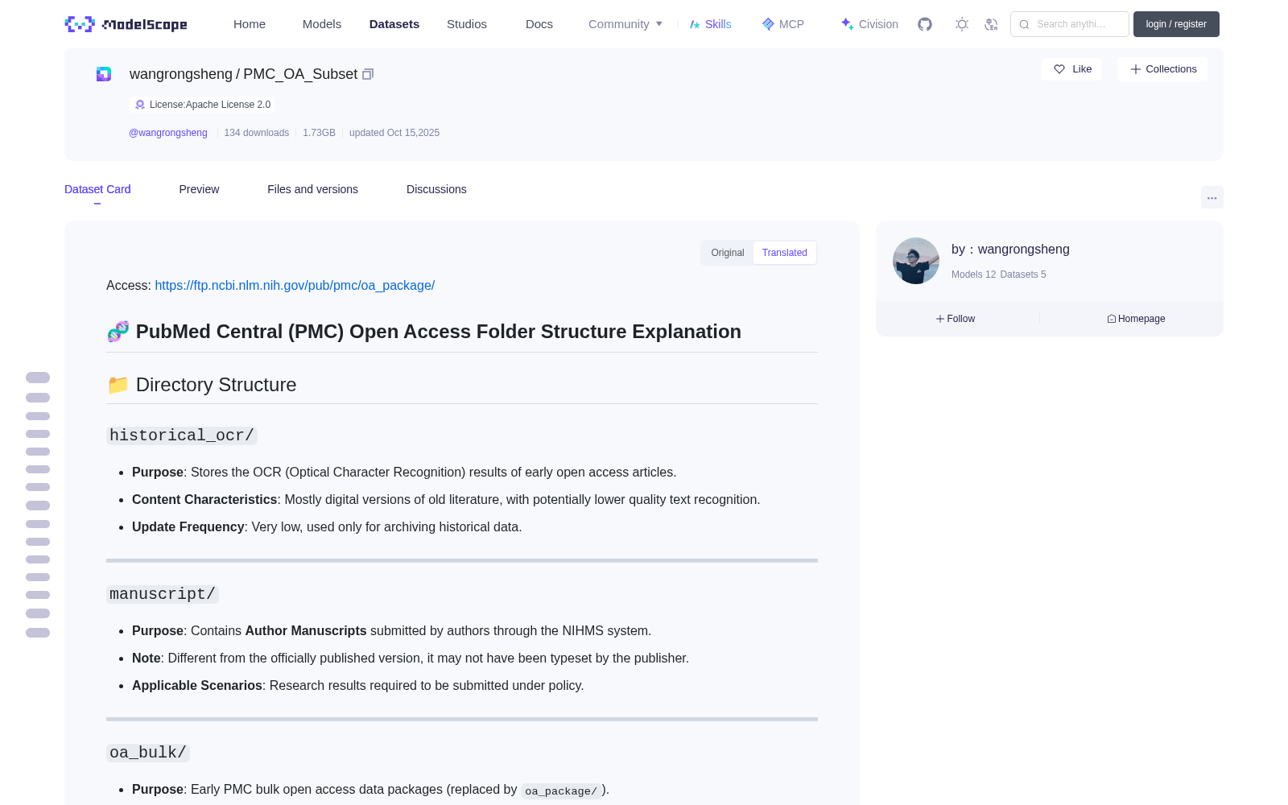Open the Docs page

tap(539, 24)
